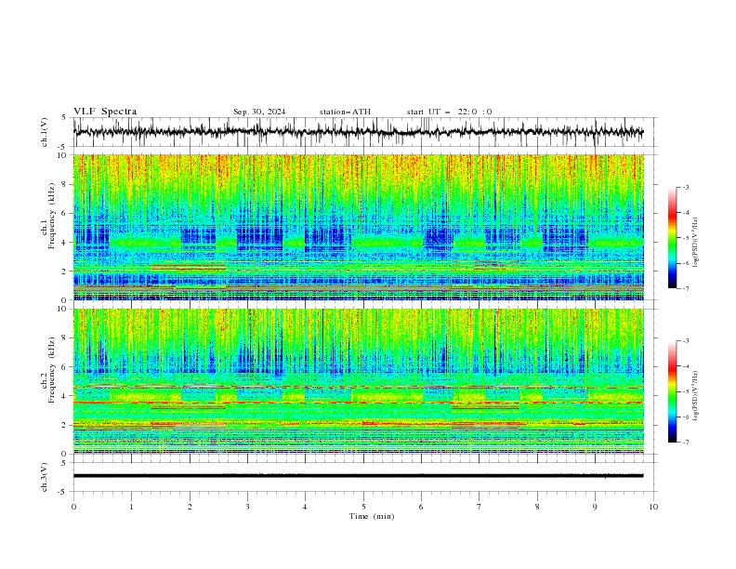Click the time axis tick label "6"
The width and height of the screenshot is (736, 569).
[x=421, y=507]
